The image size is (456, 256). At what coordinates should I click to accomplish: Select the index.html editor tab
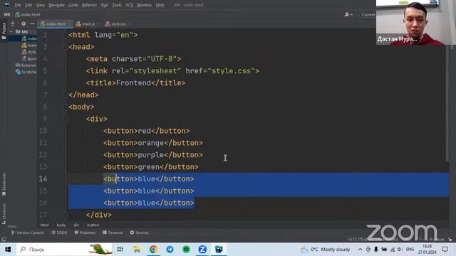[x=56, y=24]
